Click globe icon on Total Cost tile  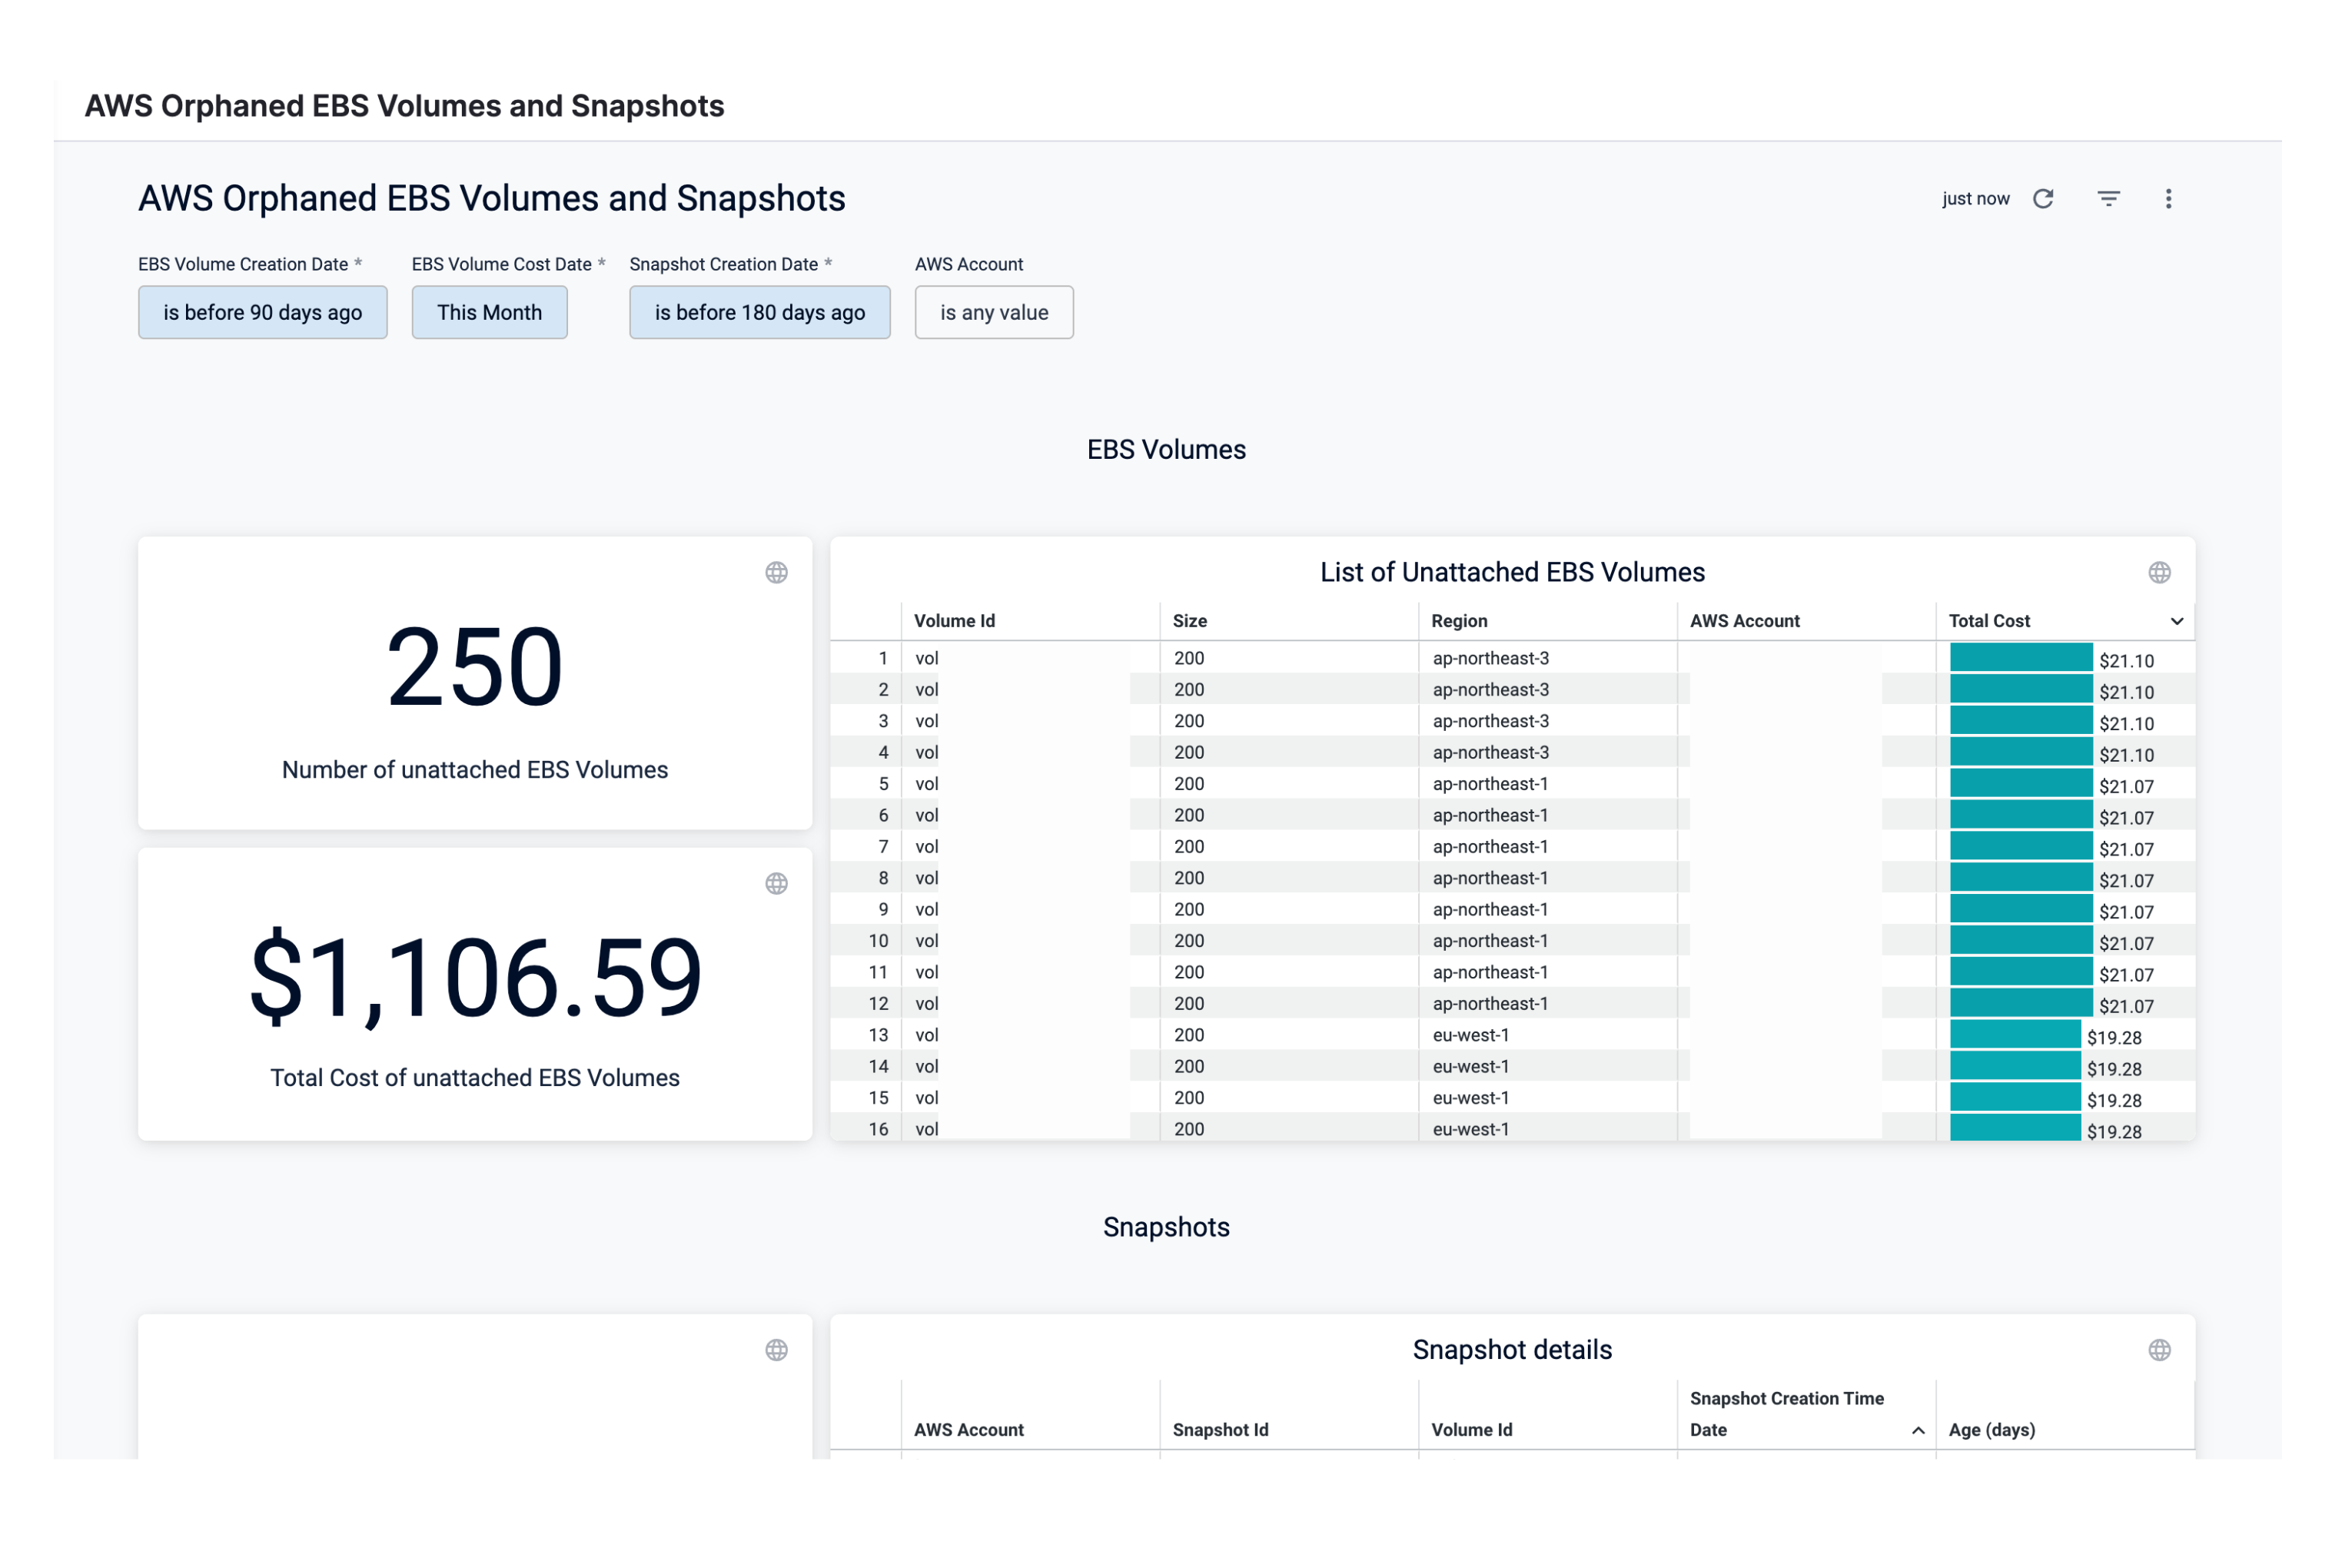776,883
